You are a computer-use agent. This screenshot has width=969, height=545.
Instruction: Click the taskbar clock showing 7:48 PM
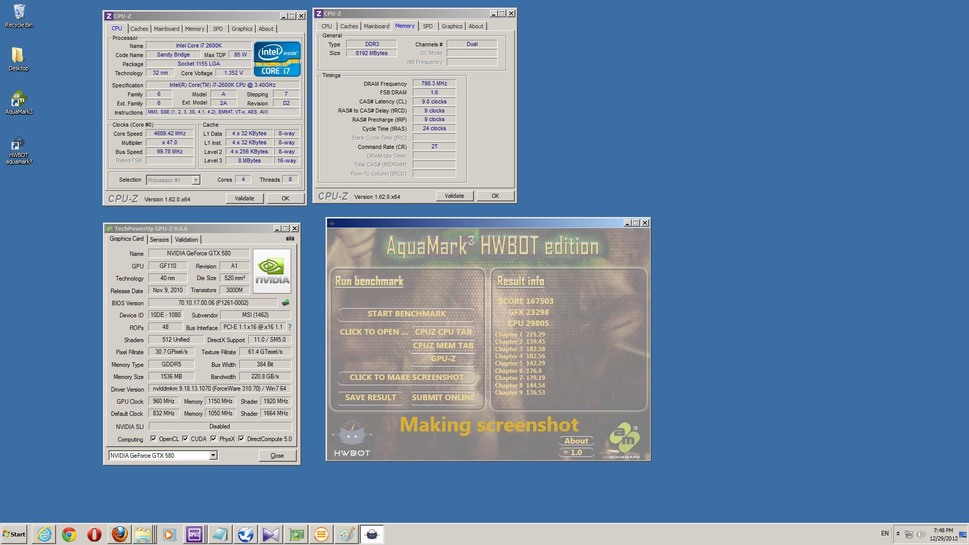(943, 534)
